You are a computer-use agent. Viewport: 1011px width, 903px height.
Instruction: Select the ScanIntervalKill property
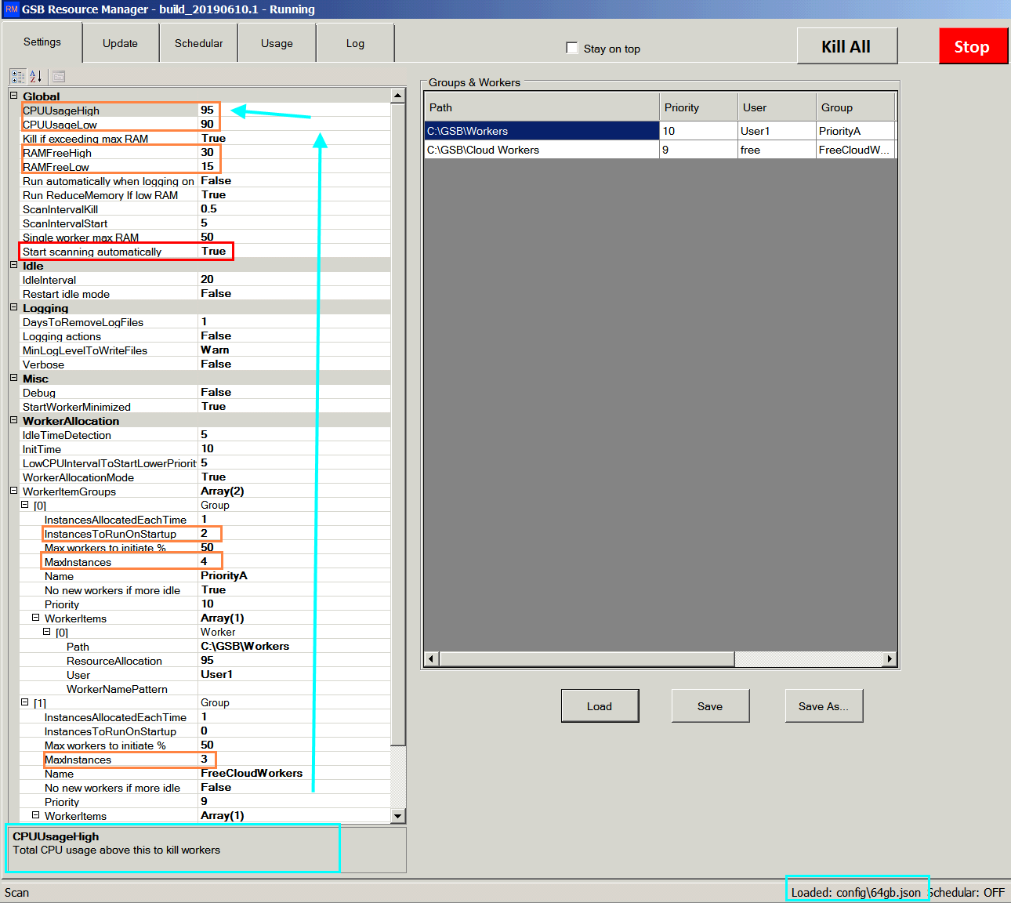pyautogui.click(x=205, y=209)
